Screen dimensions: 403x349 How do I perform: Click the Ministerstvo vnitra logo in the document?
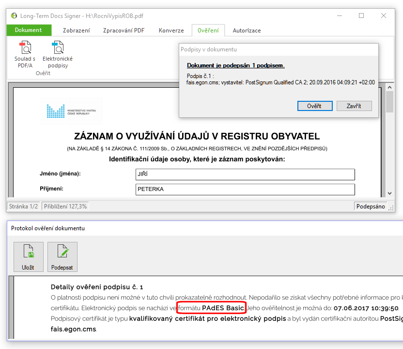point(72,111)
